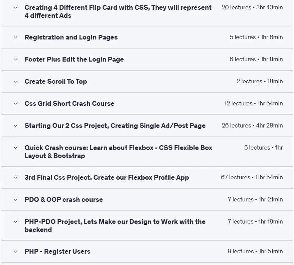Expand chevron for 3rd Final Css Project
Image resolution: width=294 pixels, height=265 pixels.
[x=16, y=177]
